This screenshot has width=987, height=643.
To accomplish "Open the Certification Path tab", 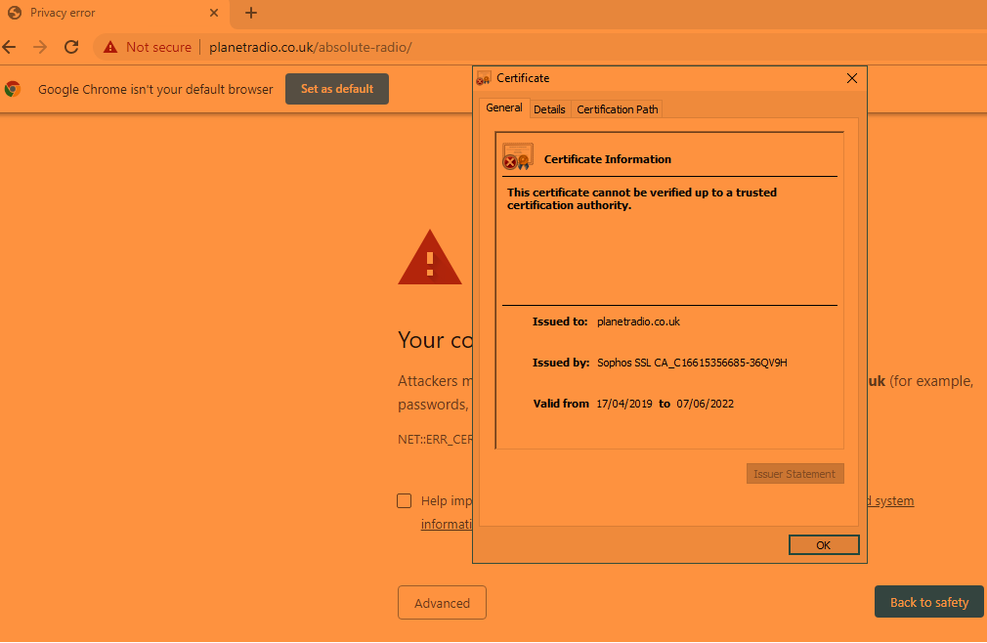I will tap(618, 109).
